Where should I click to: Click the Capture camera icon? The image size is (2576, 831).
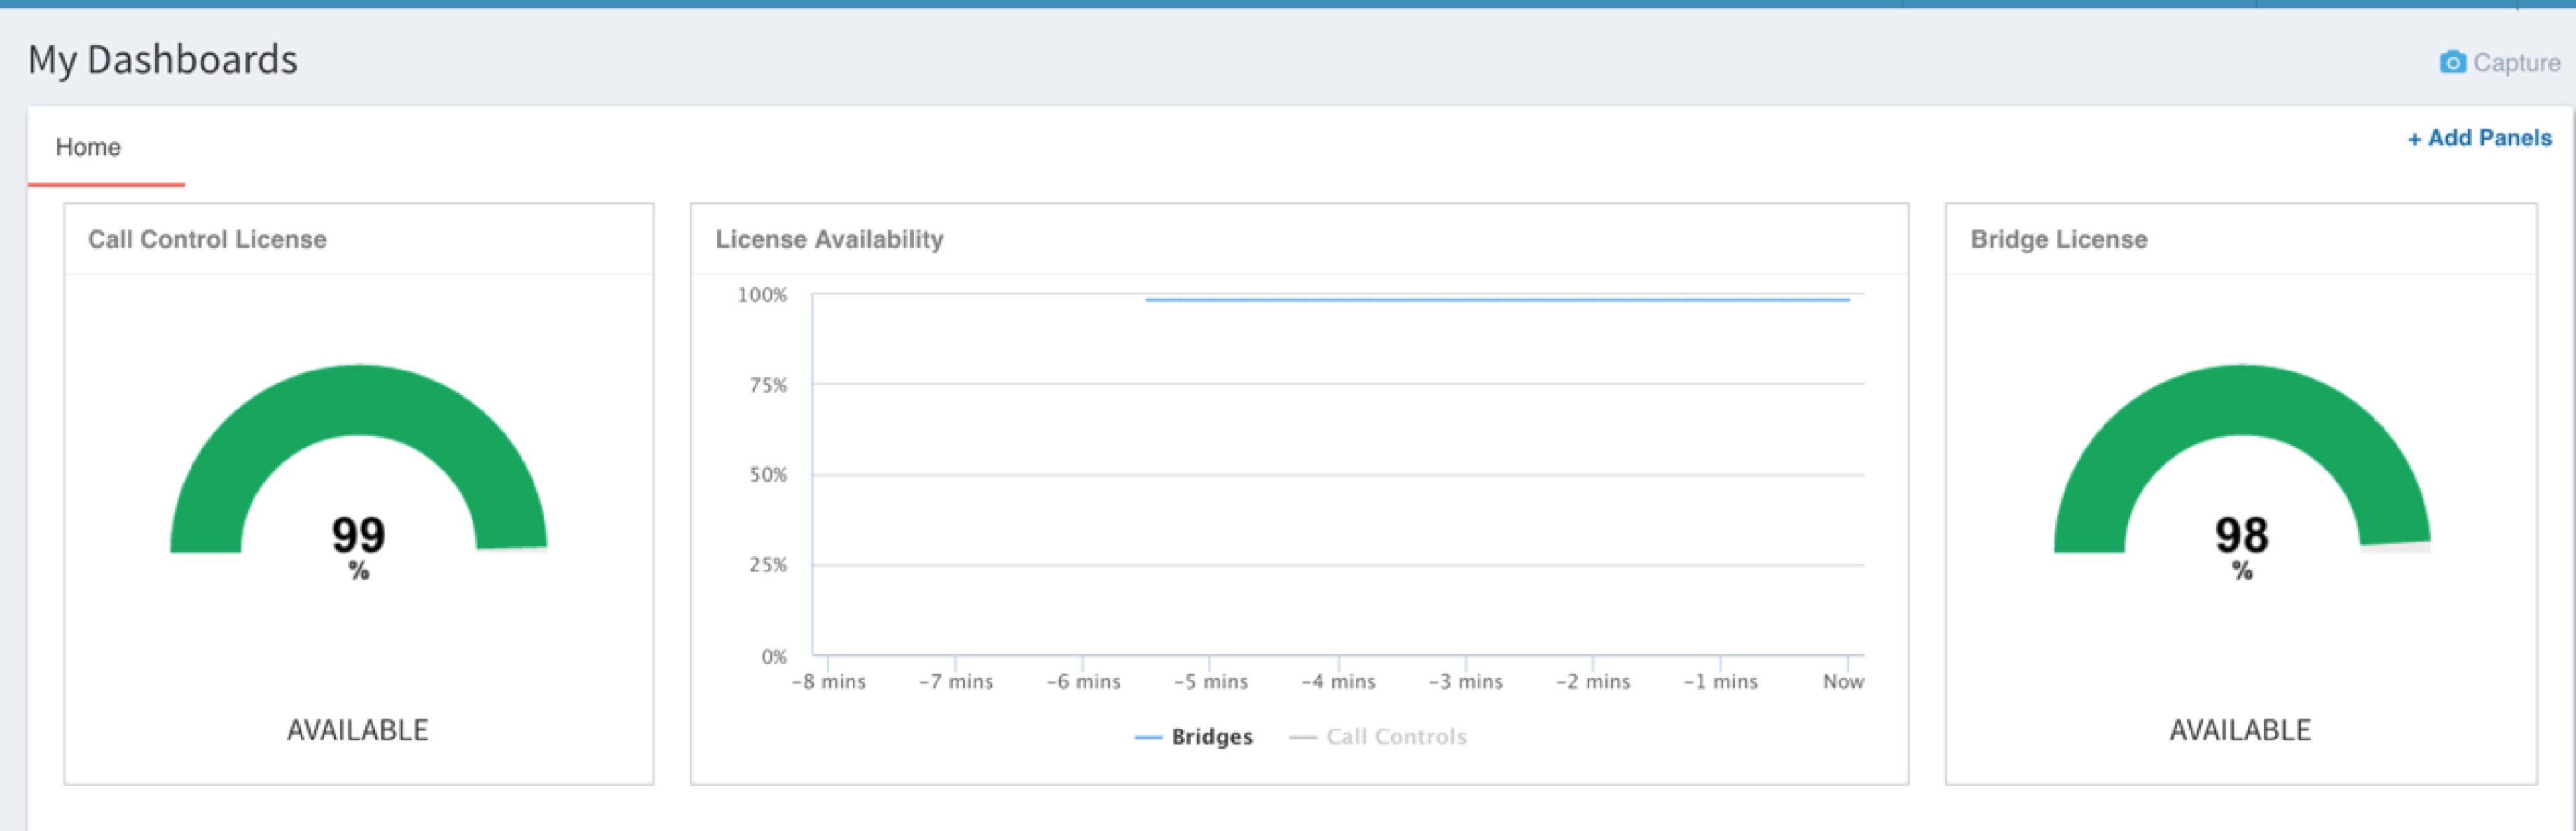[x=2452, y=63]
